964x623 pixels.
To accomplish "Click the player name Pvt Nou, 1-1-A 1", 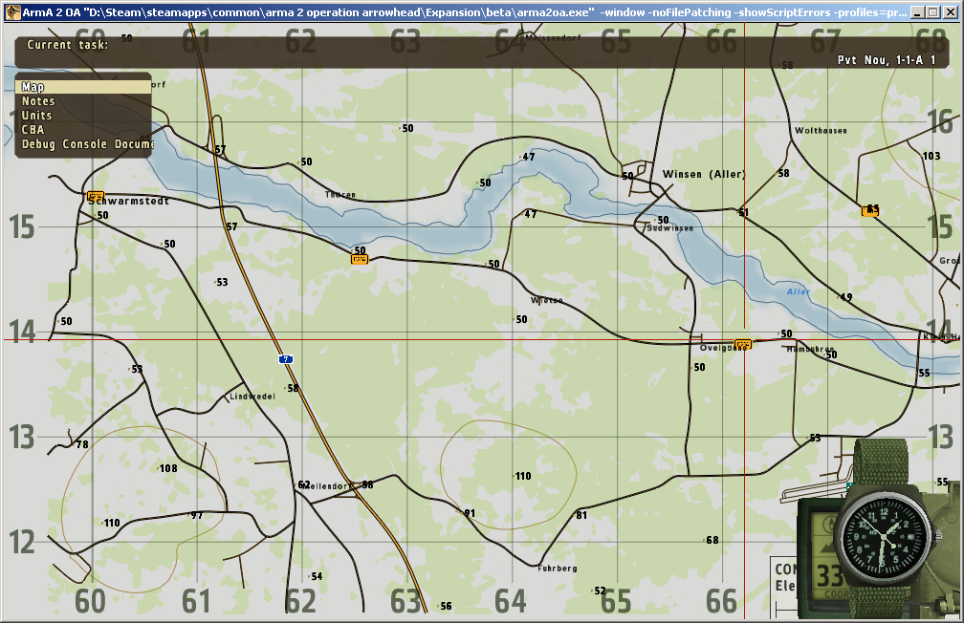I will [x=886, y=59].
